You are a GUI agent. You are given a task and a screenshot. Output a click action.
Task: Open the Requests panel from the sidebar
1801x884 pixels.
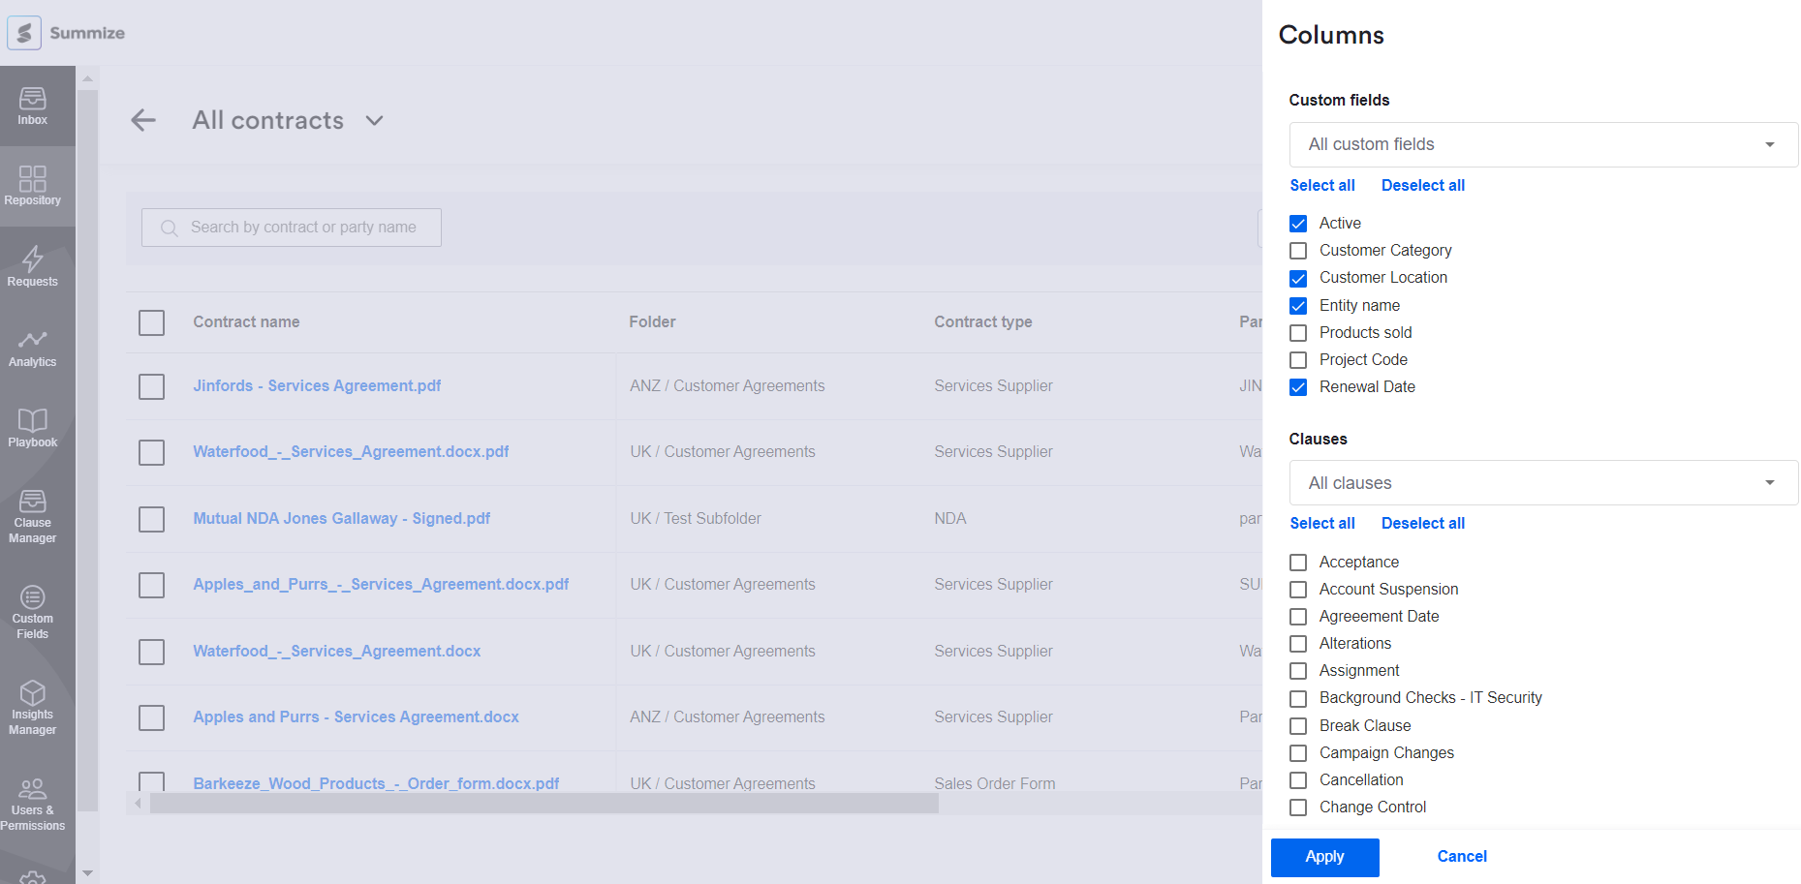[x=32, y=266]
